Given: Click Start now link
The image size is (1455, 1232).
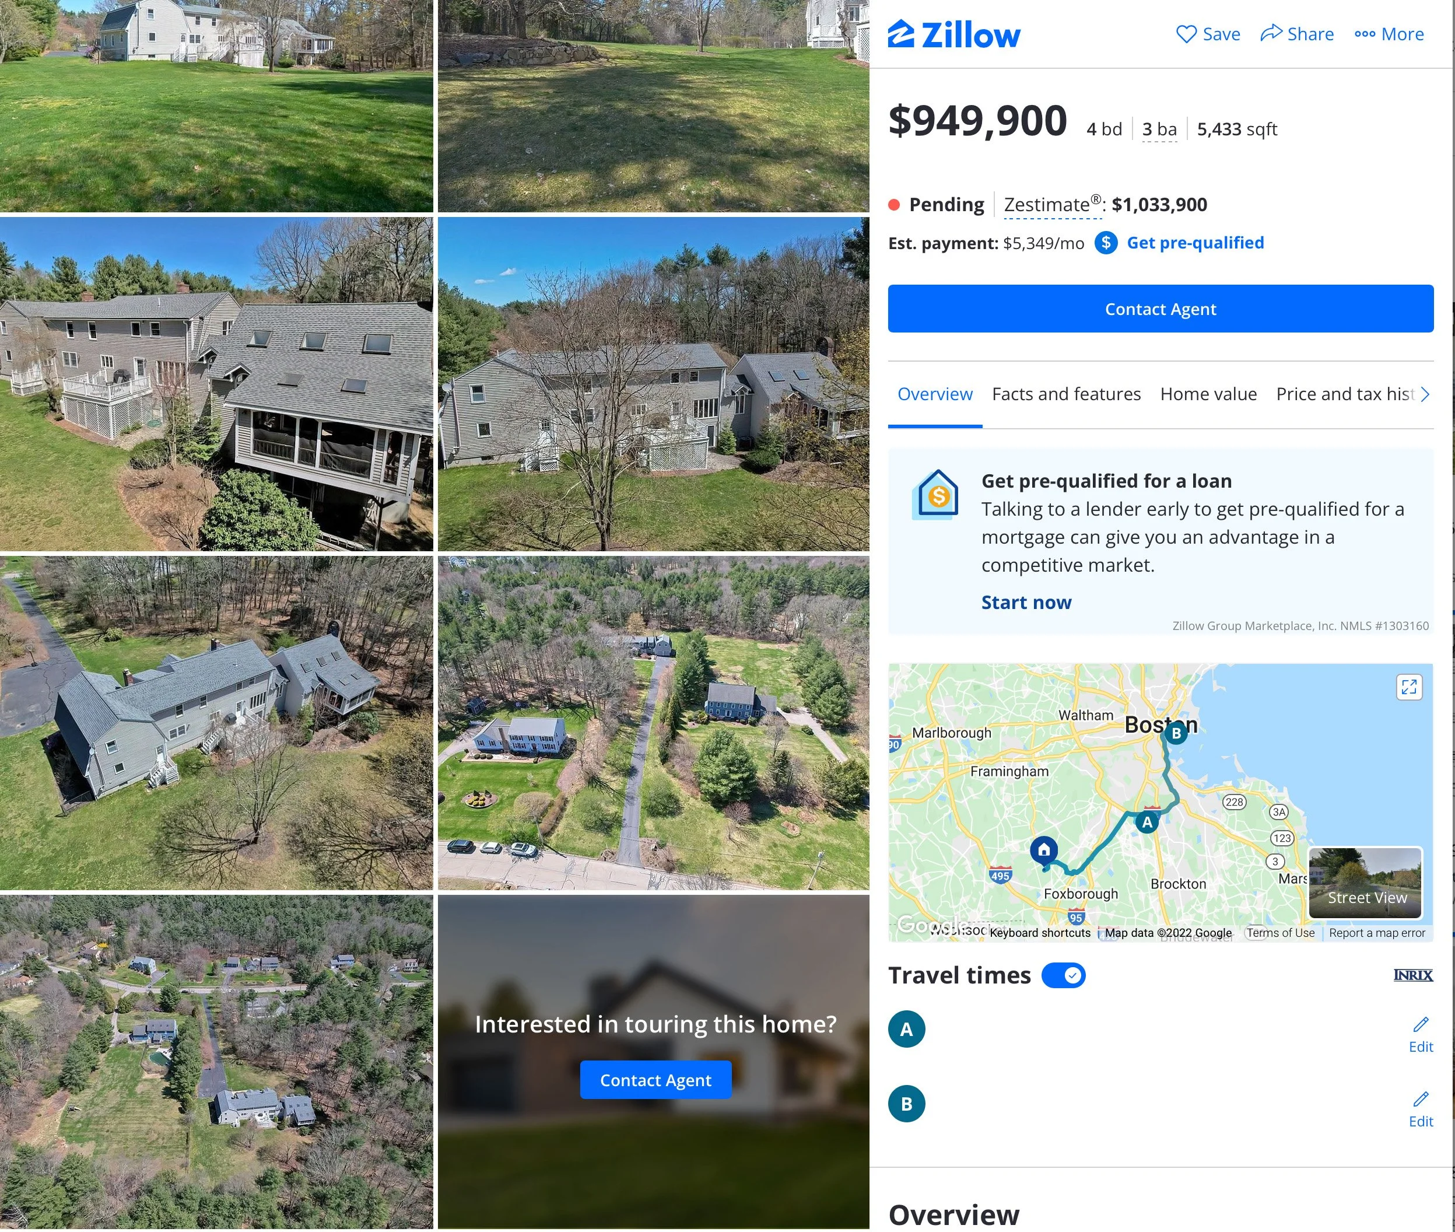Looking at the screenshot, I should tap(1026, 603).
